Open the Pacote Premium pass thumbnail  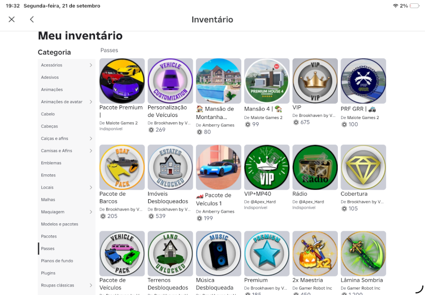click(122, 81)
